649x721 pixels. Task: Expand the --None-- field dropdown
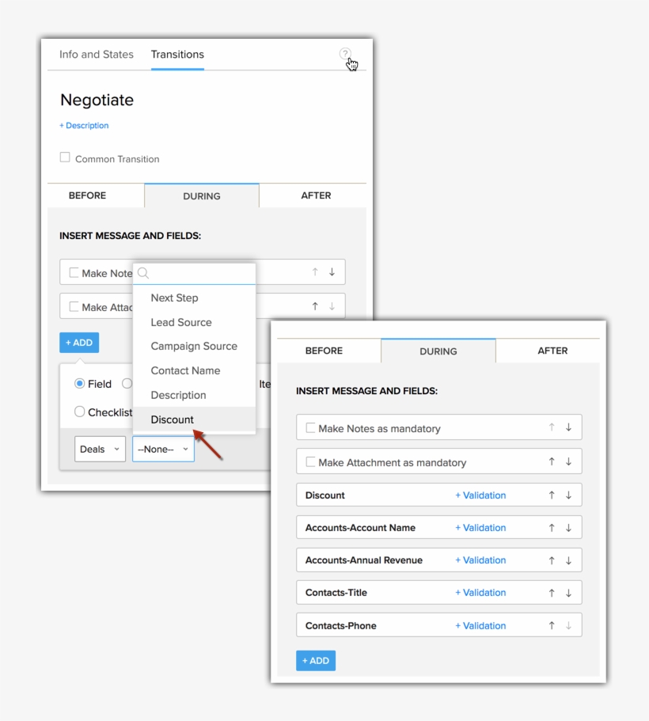[163, 448]
